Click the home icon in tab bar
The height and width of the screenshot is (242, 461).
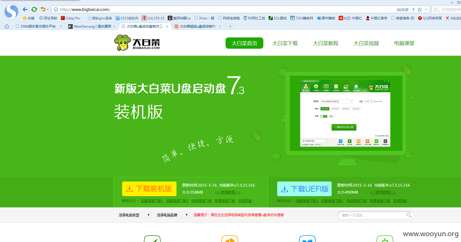(x=7, y=26)
